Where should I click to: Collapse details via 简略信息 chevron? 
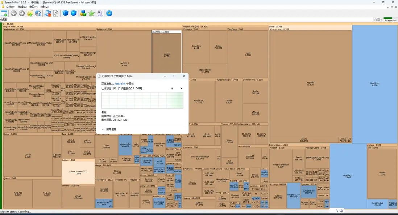(103, 129)
